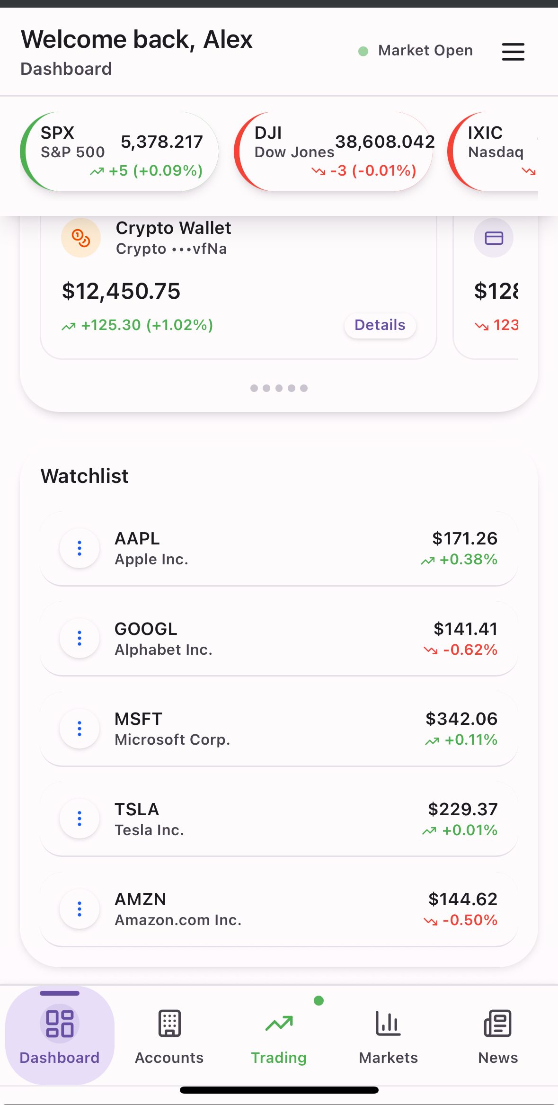Switch to the Trading tab
Screen dimensions: 558x1105
tap(279, 1036)
